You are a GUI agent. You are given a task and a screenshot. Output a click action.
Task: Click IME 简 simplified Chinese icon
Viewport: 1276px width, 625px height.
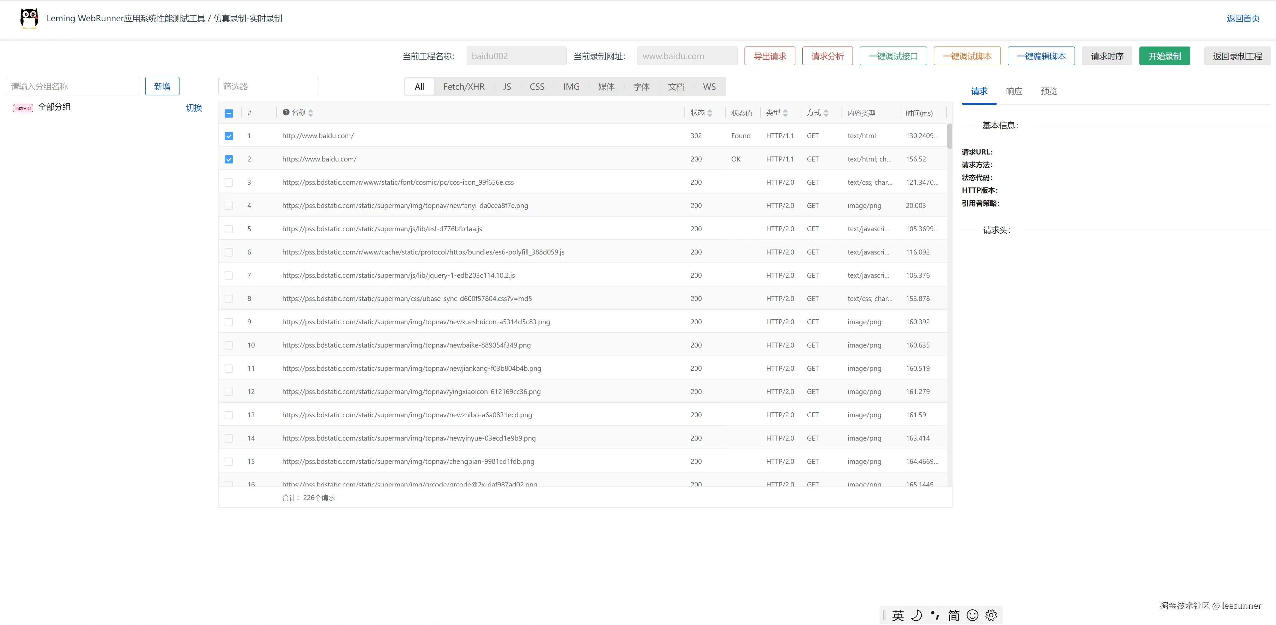pyautogui.click(x=954, y=615)
